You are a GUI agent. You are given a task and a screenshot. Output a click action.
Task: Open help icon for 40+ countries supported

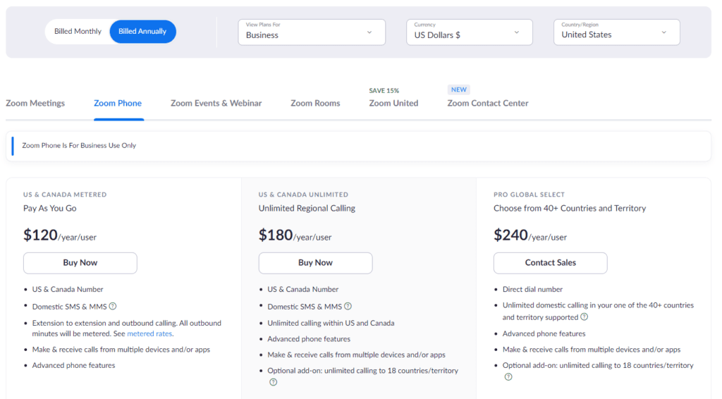pyautogui.click(x=585, y=317)
